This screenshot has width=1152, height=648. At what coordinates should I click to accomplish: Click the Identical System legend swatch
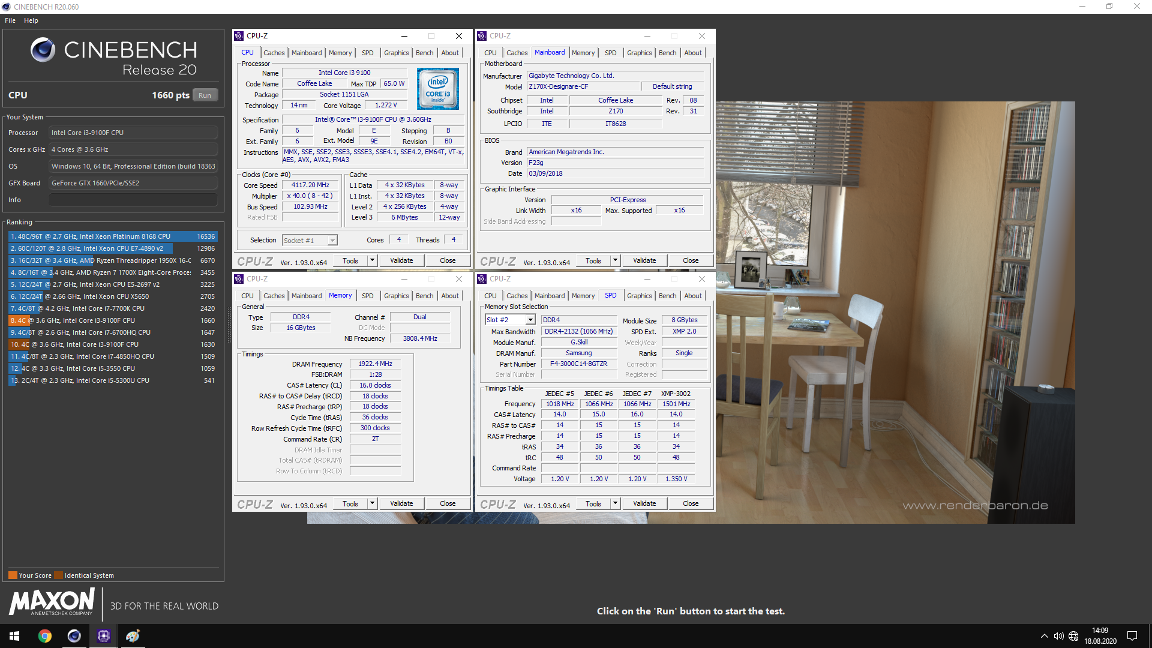(58, 575)
